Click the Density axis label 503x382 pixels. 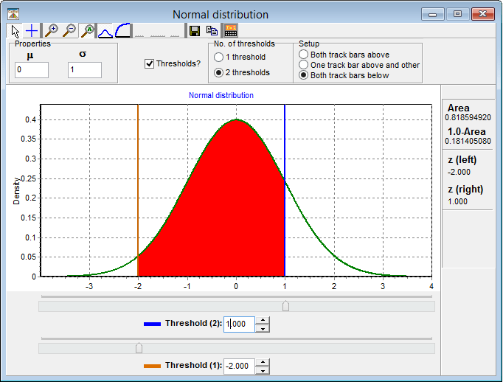pyautogui.click(x=16, y=191)
